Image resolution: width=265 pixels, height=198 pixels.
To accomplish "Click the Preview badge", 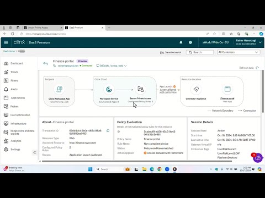I will (82, 61).
